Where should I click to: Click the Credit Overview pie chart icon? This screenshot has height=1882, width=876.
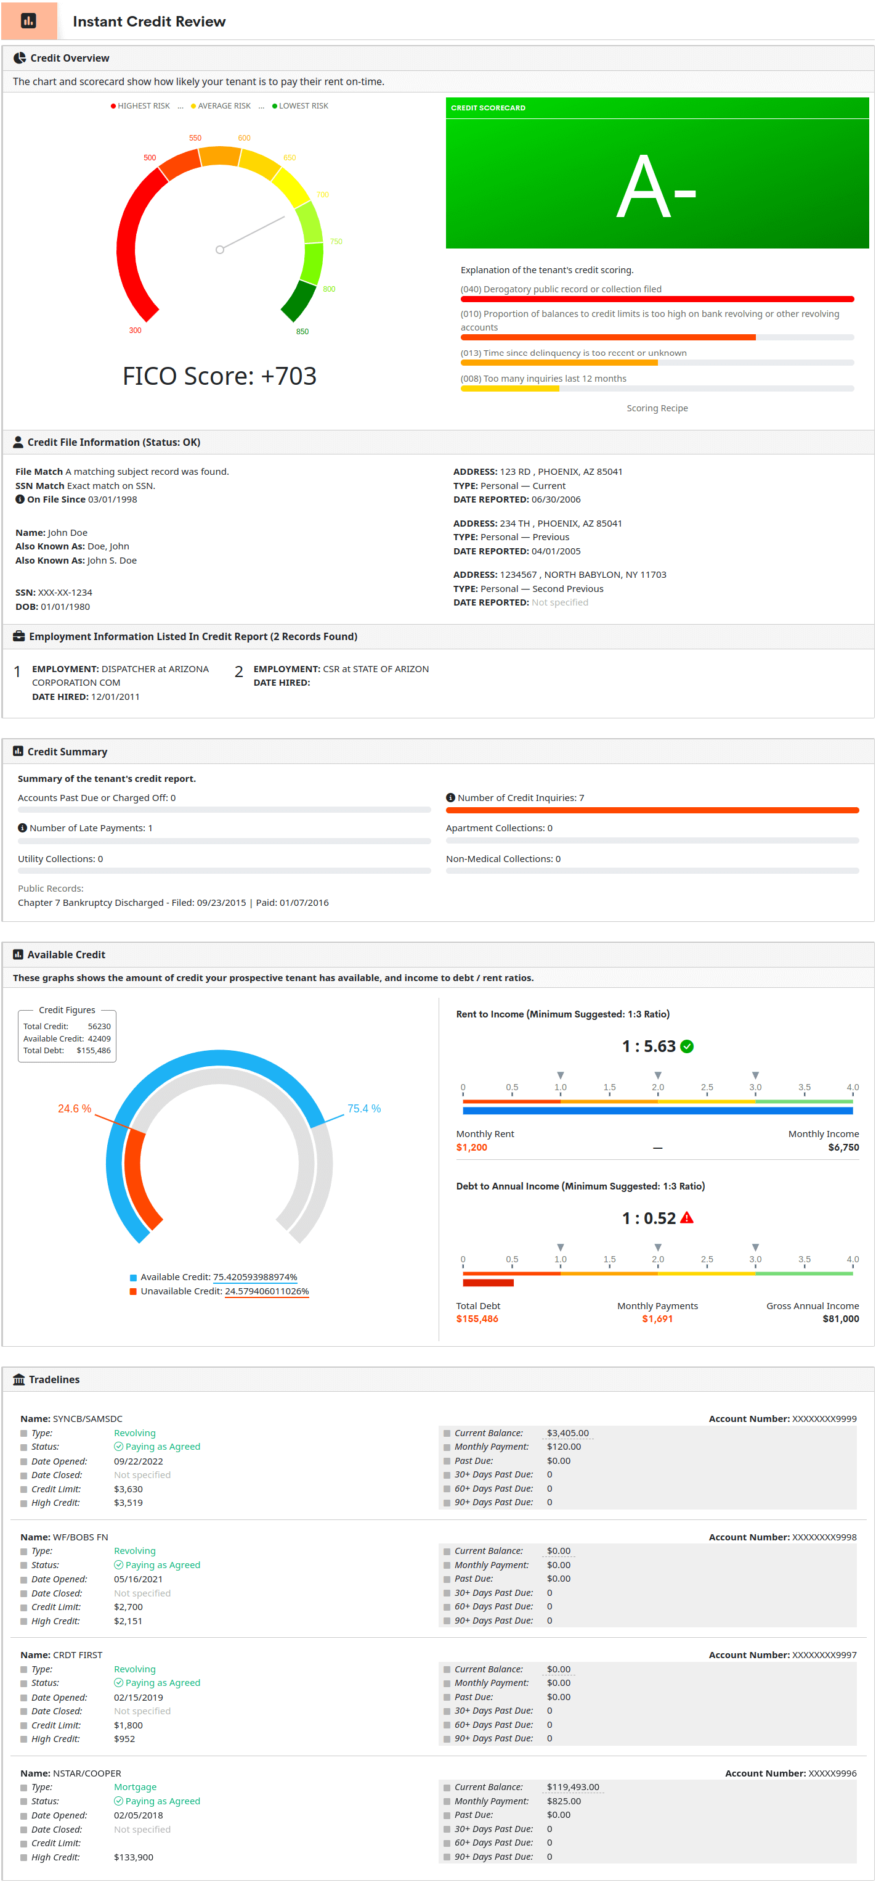(x=20, y=58)
